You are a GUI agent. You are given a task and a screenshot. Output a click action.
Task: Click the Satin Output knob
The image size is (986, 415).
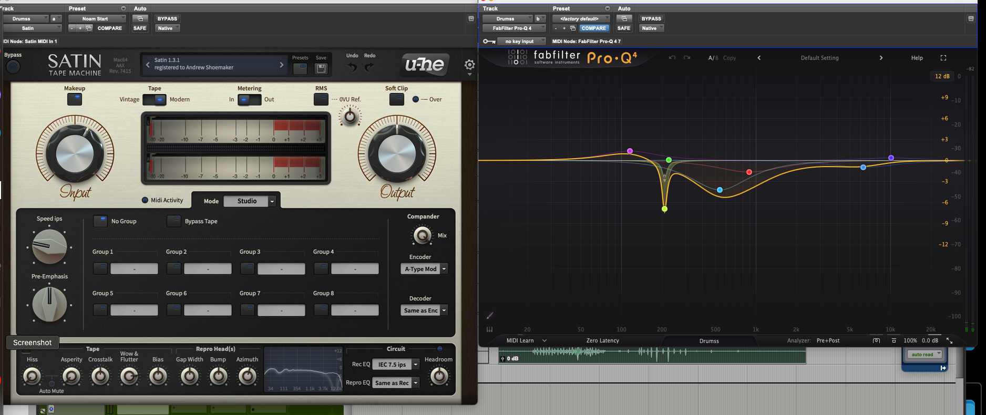[397, 154]
